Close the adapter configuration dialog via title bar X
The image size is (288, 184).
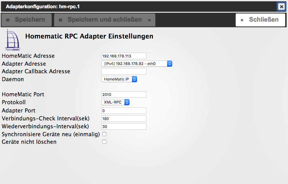(281, 7)
